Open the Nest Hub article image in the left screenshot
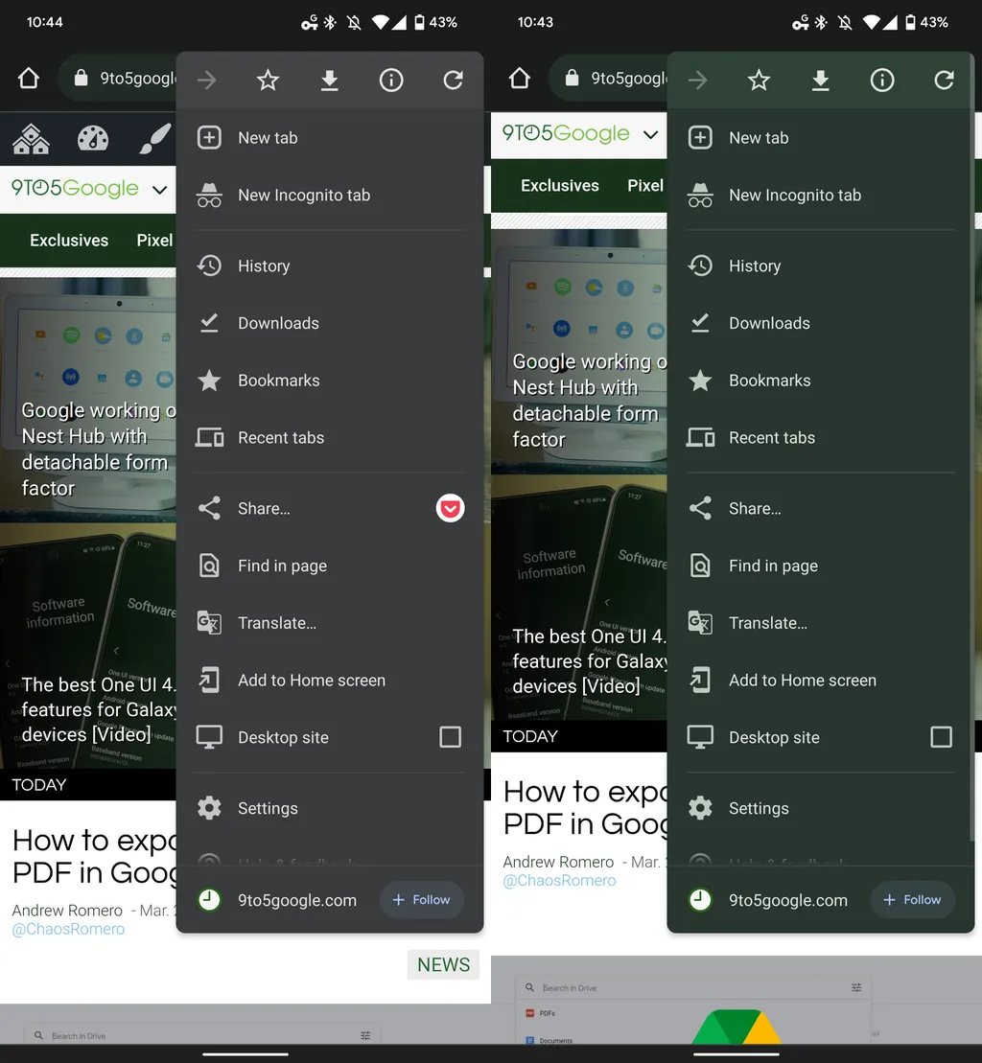 pos(88,400)
